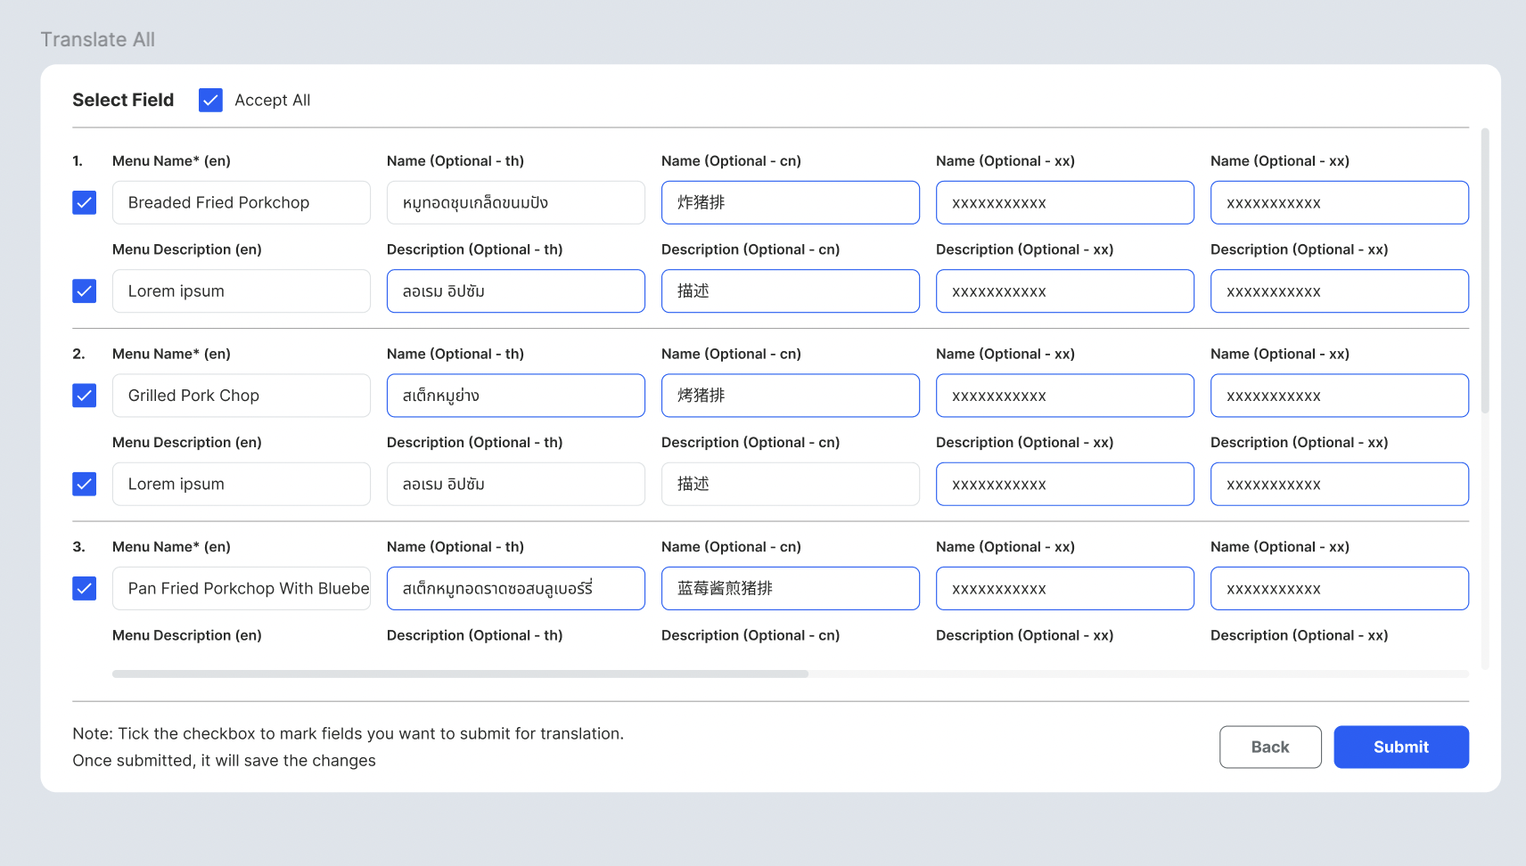This screenshot has height=866, width=1526.
Task: Toggle checkbox for item 1 menu description
Action: click(x=85, y=291)
